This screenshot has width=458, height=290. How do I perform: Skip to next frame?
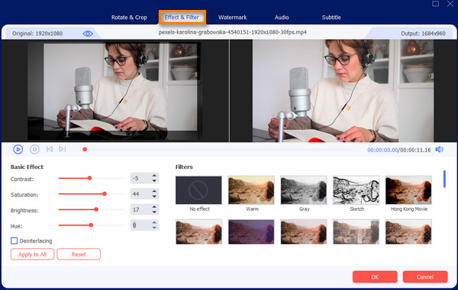[63, 149]
